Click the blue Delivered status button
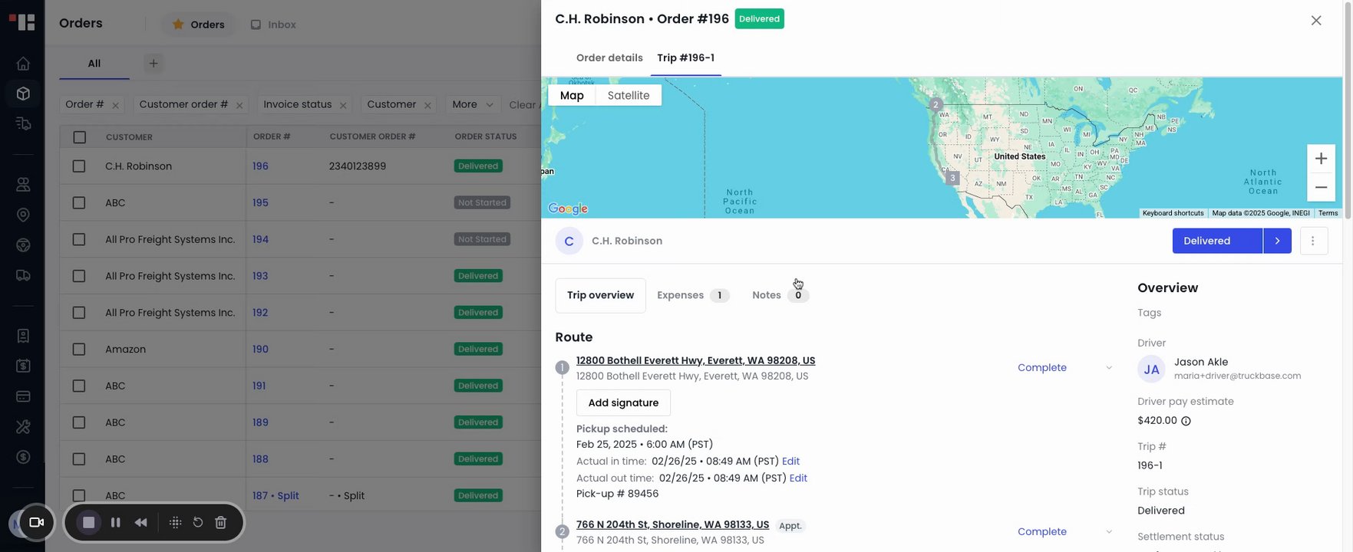 click(x=1217, y=241)
